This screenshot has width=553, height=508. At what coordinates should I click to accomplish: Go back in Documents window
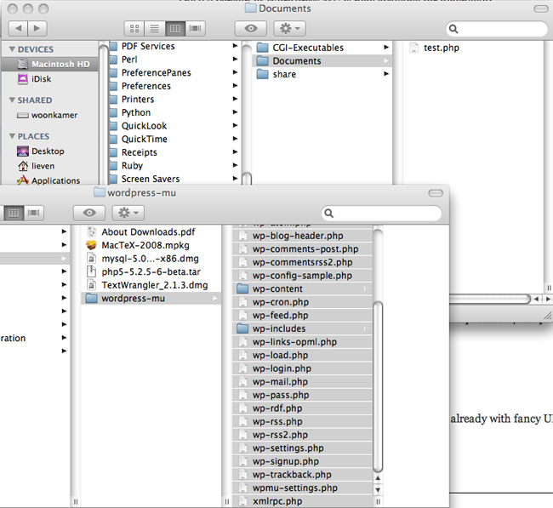(18, 28)
